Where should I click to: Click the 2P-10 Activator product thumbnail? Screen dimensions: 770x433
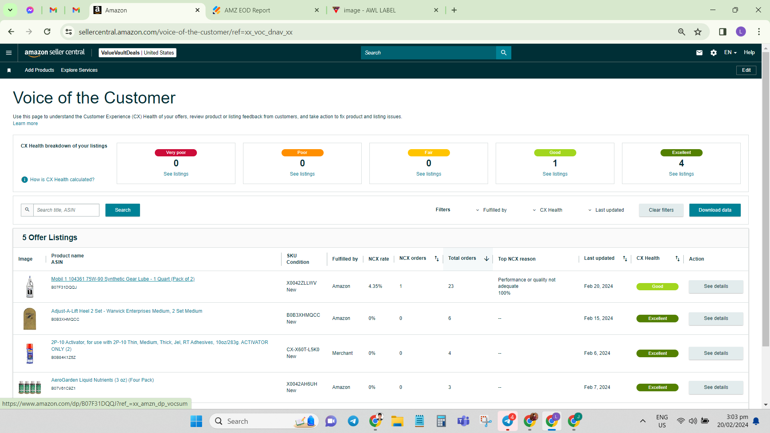(x=30, y=353)
